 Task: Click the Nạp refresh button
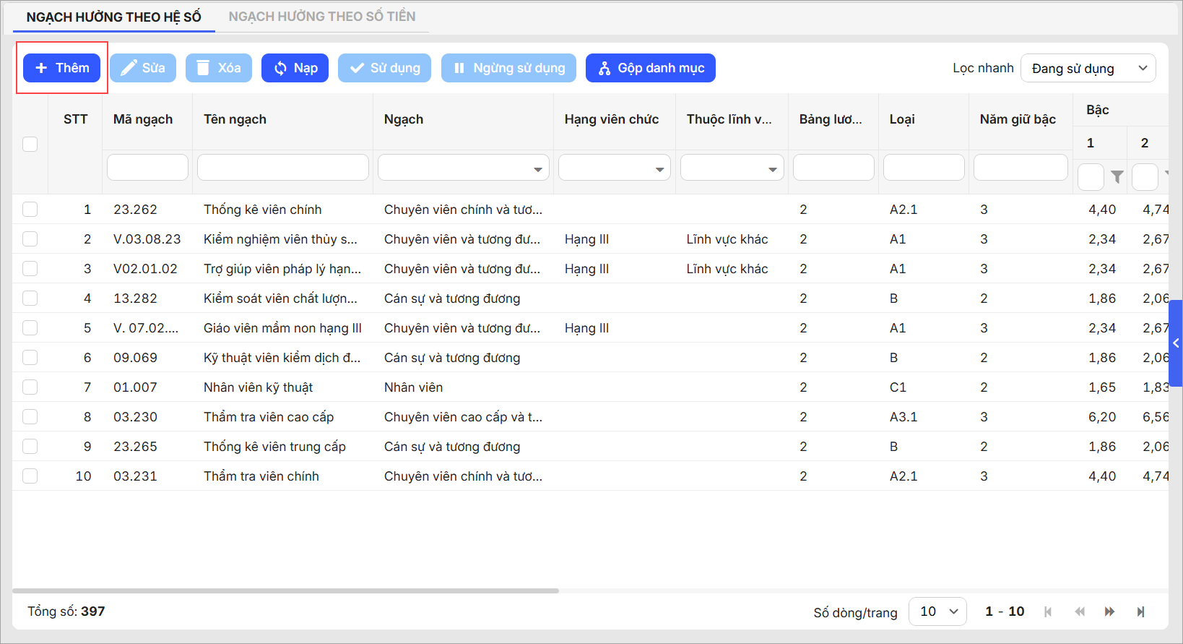(295, 68)
